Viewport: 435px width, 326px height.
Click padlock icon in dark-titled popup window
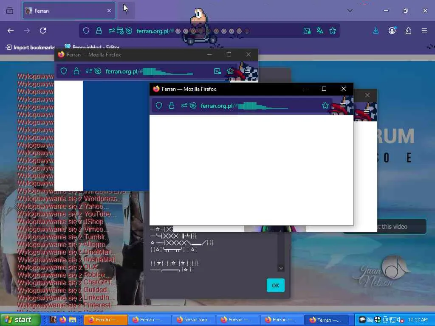click(76, 71)
